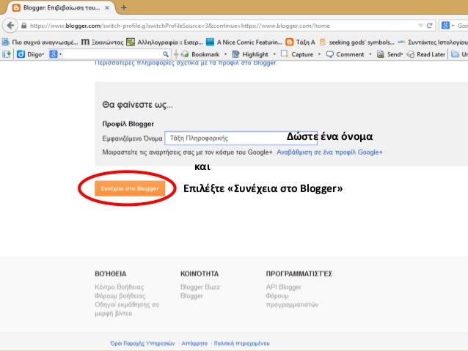This screenshot has height=351, width=468.
Task: Click the Προφίλ Blogger label
Action: (x=128, y=124)
